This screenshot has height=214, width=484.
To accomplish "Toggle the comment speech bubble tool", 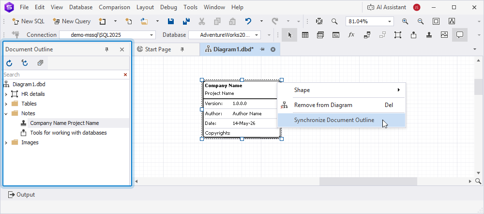I will (460, 35).
